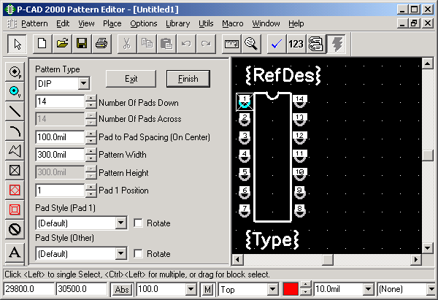Click the {RefDes} text in preview
This screenshot has width=438, height=300.
pyautogui.click(x=283, y=75)
